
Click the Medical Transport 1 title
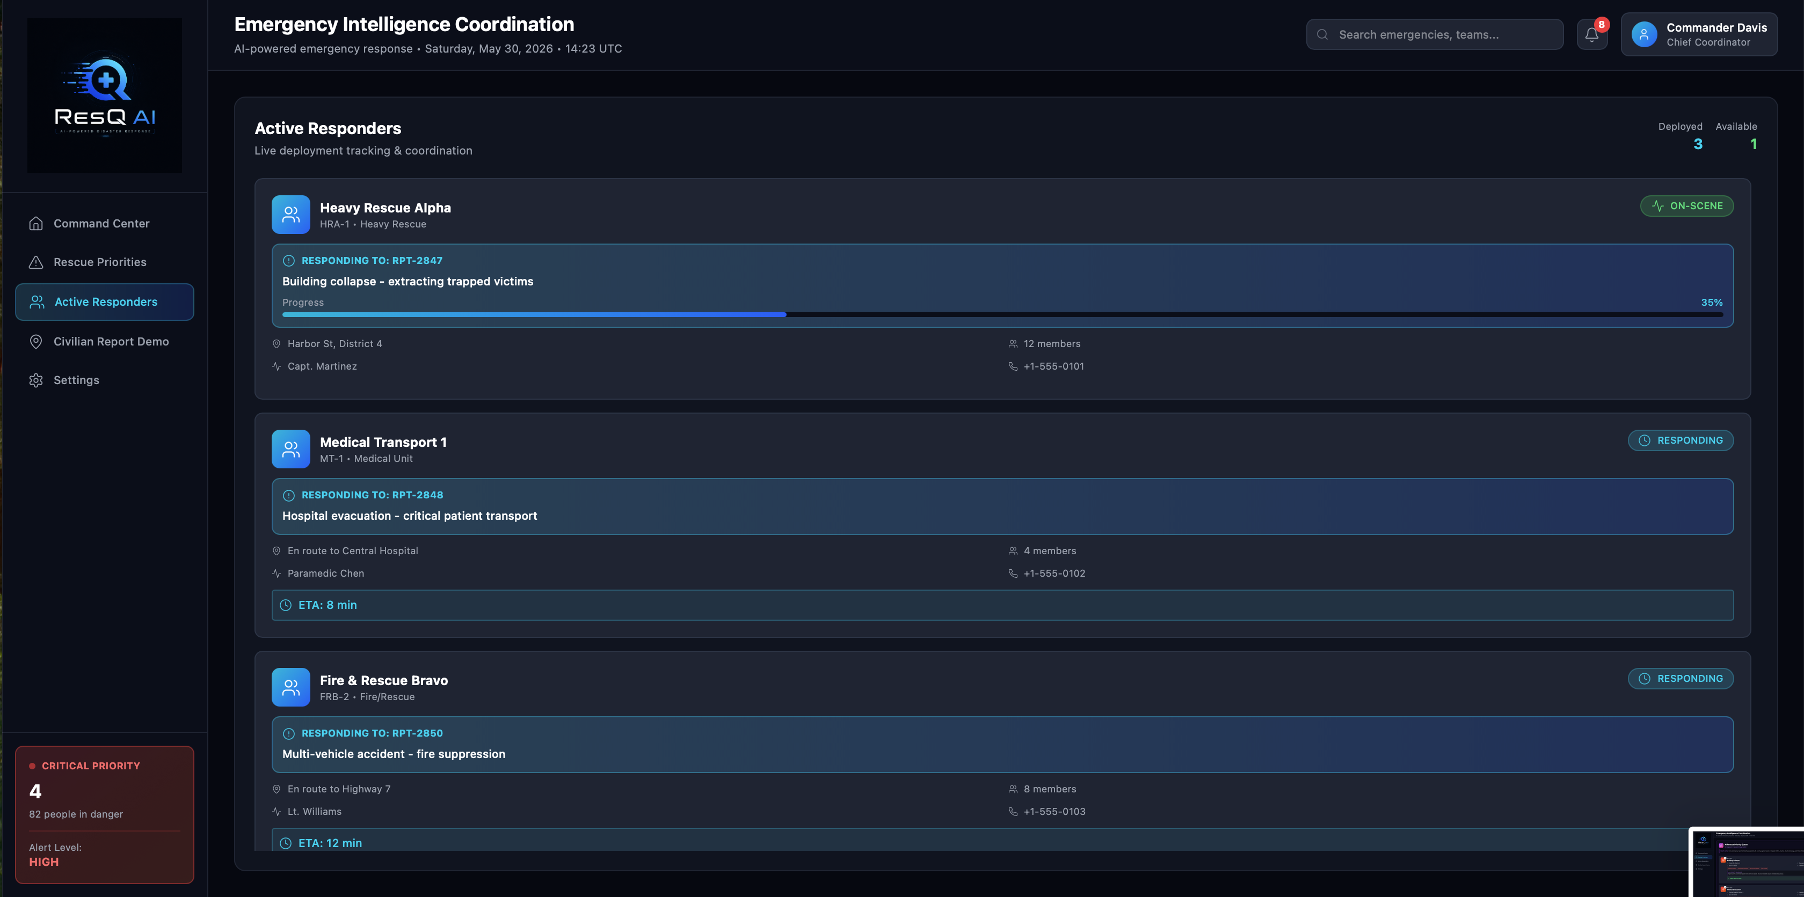pos(383,442)
